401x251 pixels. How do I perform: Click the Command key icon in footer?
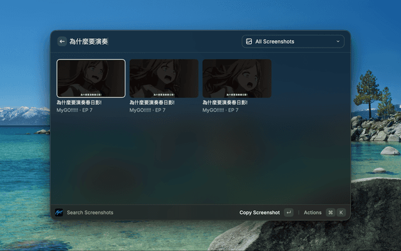tap(330, 213)
